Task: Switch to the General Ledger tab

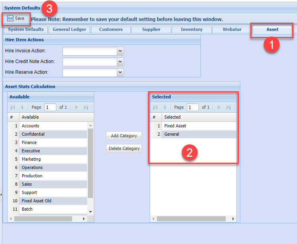Action: (69, 29)
